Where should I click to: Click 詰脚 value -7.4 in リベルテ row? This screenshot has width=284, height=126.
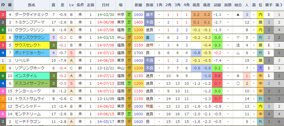pyautogui.click(x=217, y=61)
